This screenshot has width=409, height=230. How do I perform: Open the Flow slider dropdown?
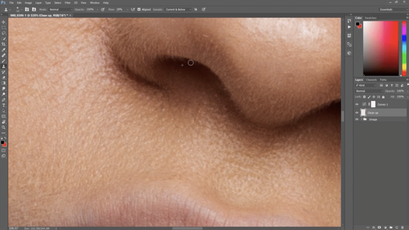pos(127,10)
